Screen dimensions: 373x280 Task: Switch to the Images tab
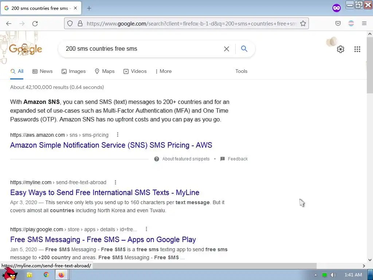pos(74,71)
